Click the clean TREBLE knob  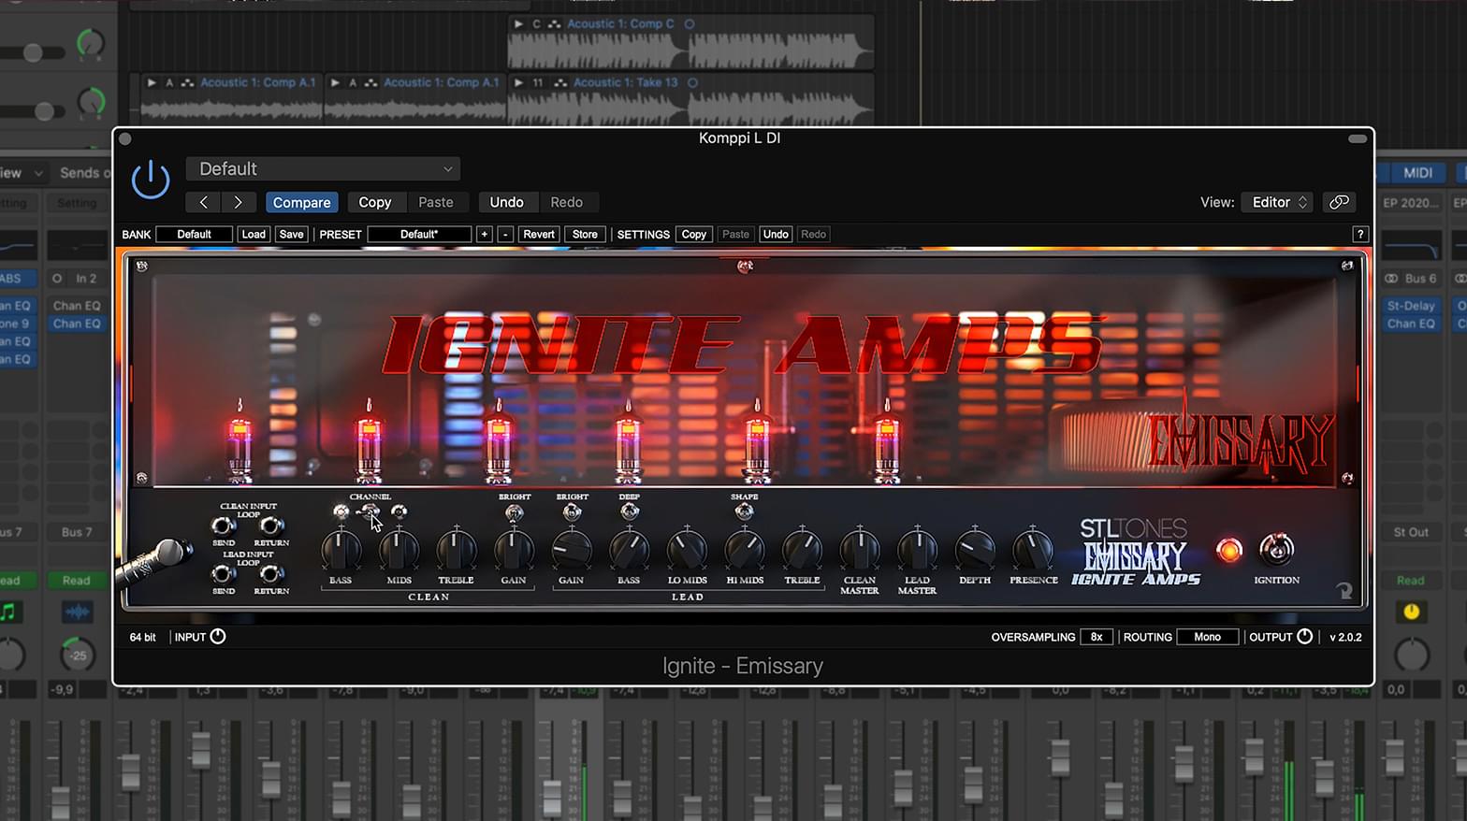pos(457,550)
